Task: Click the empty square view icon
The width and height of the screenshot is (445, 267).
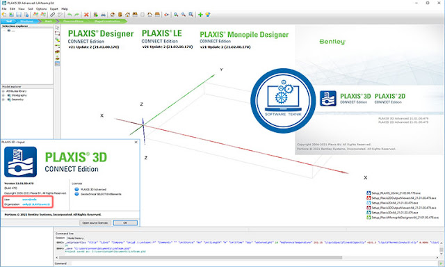Action: tap(143, 15)
